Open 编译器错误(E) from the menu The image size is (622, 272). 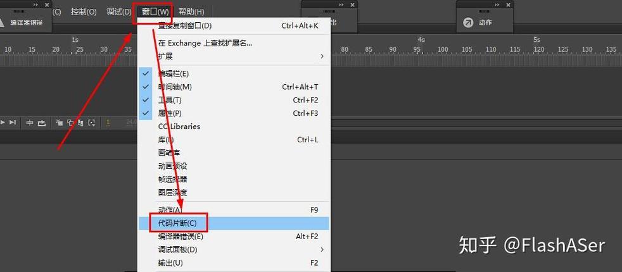click(x=234, y=237)
